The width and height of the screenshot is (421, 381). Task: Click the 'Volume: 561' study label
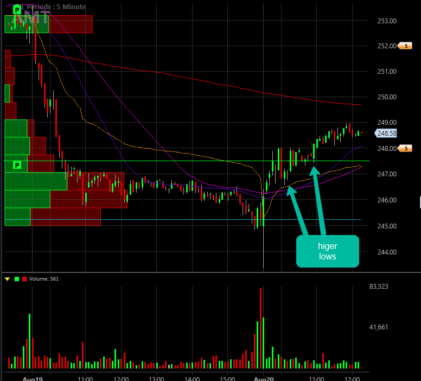coord(44,279)
